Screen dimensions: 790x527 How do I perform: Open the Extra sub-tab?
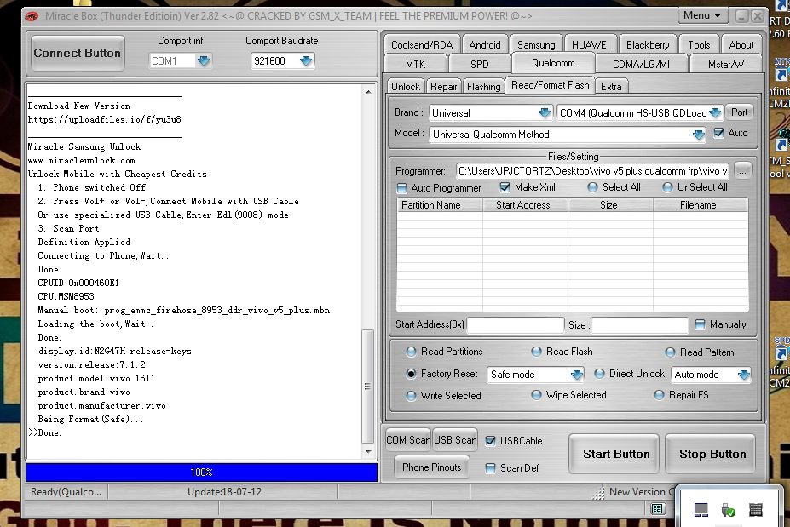click(x=611, y=87)
